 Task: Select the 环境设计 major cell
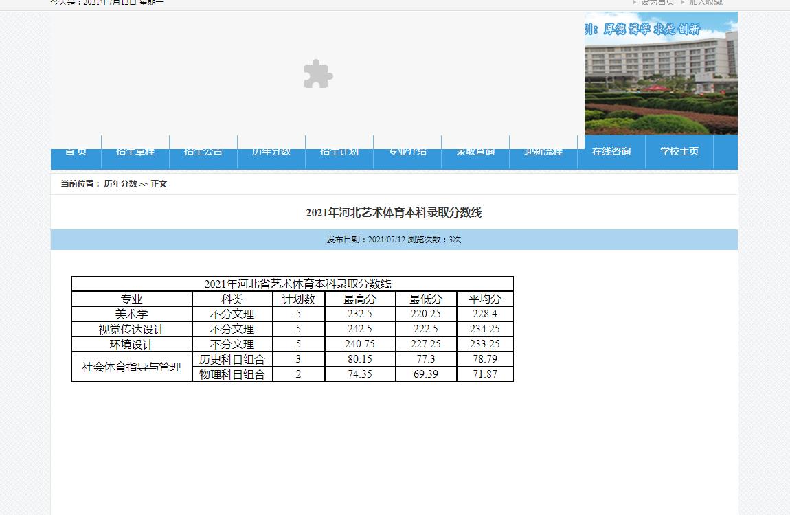pos(132,344)
